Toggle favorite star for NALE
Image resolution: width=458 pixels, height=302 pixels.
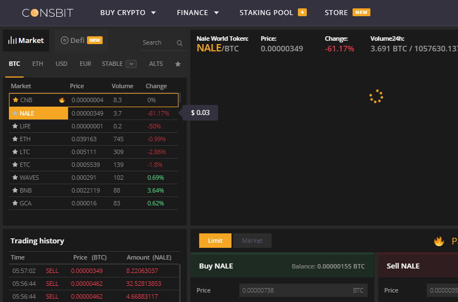tap(15, 113)
